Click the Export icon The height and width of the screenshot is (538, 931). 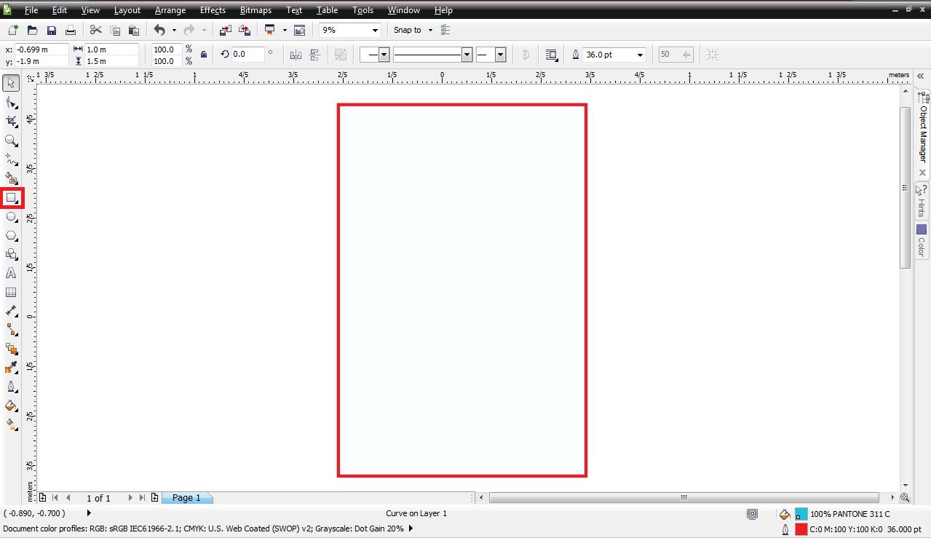(245, 30)
